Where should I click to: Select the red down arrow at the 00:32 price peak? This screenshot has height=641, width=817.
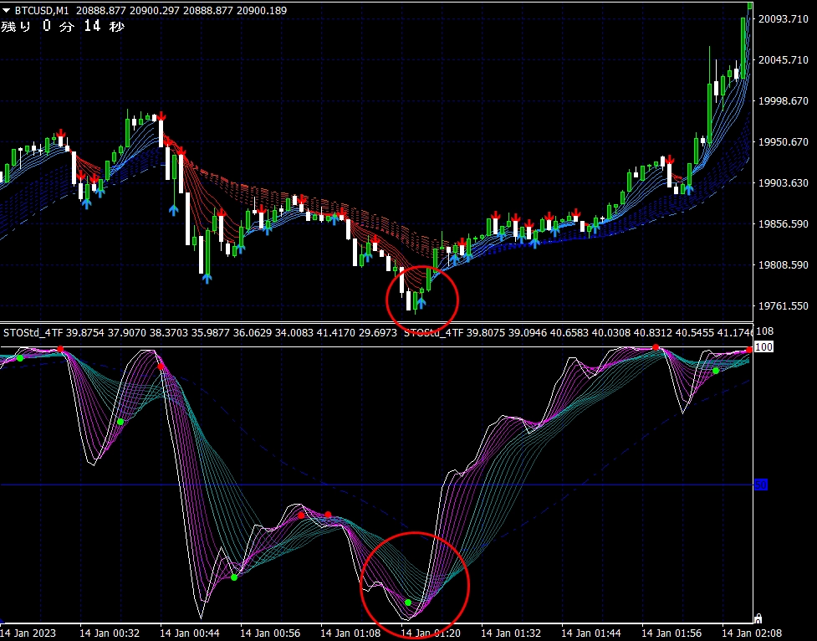coord(161,116)
